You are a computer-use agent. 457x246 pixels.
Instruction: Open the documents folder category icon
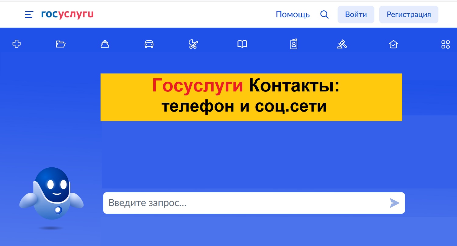click(x=61, y=44)
